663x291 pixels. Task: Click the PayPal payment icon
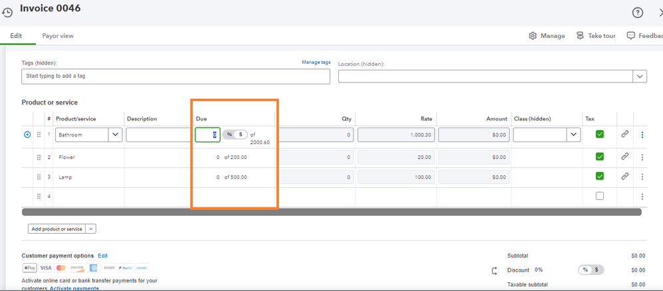[126, 268]
